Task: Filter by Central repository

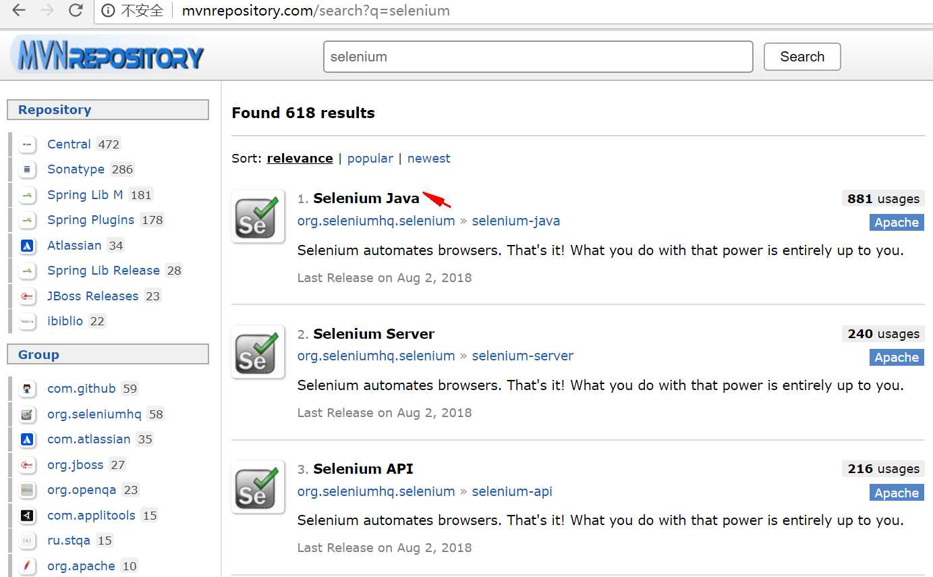Action: pyautogui.click(x=69, y=144)
